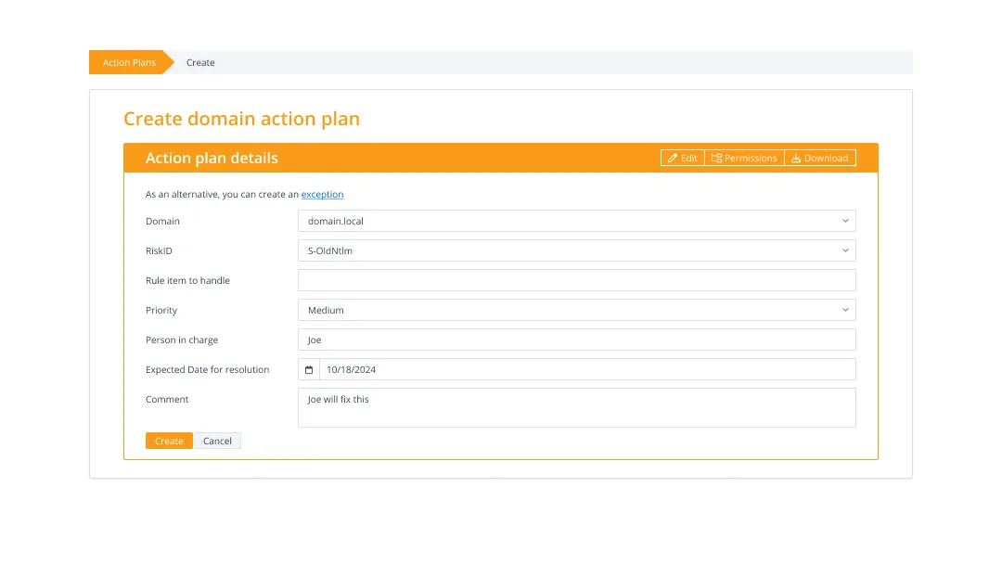The height and width of the screenshot is (564, 1002).
Task: Click the Cancel button
Action: (x=217, y=441)
